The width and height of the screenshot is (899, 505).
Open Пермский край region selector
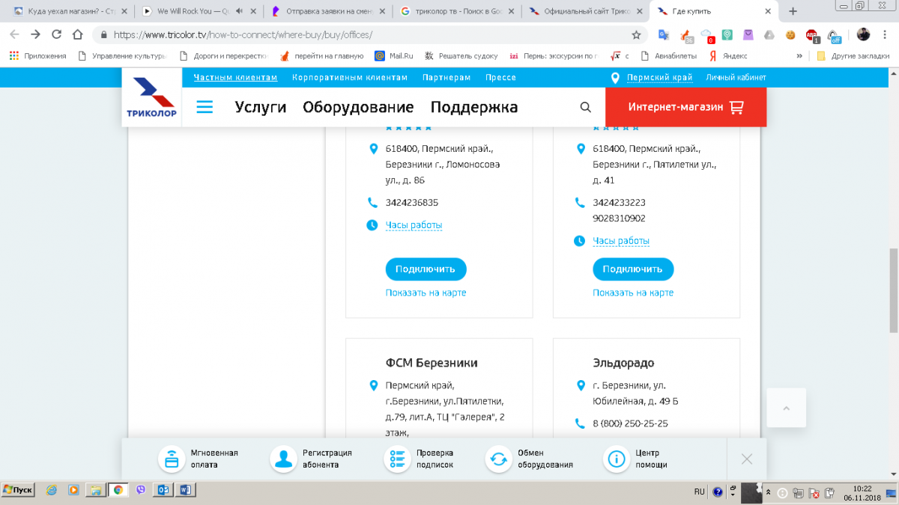[x=659, y=78]
